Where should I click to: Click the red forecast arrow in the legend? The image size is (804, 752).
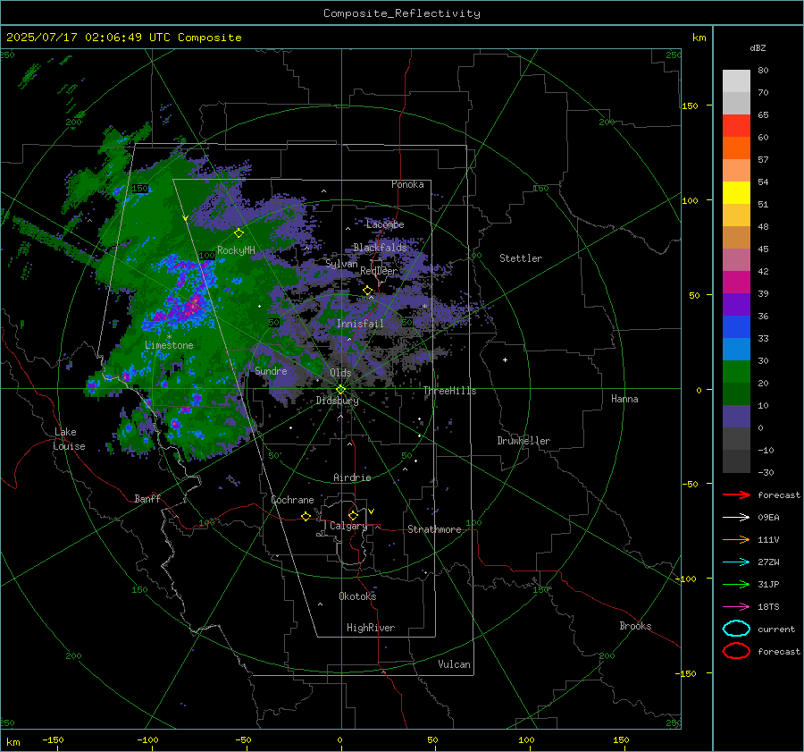tap(736, 494)
